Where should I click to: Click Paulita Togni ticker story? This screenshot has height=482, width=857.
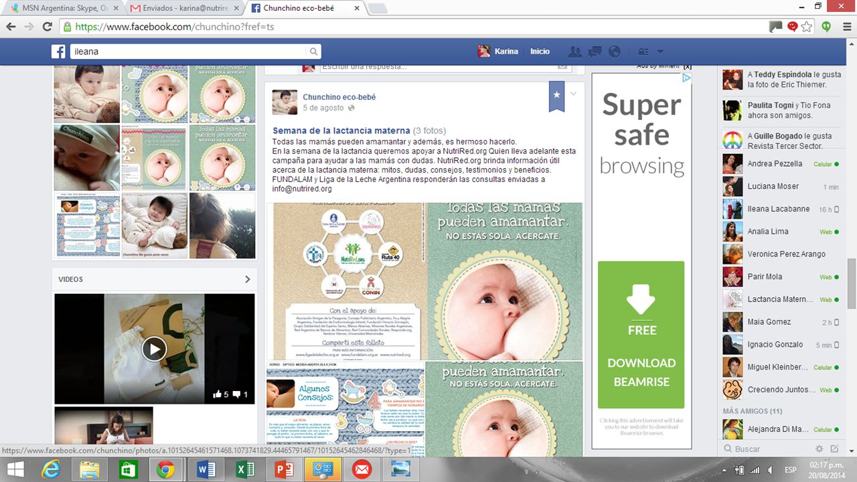click(781, 110)
